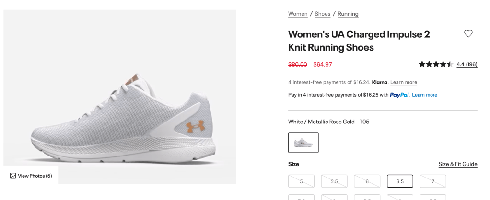
Task: Navigate to Running breadcrumb
Action: pyautogui.click(x=348, y=14)
